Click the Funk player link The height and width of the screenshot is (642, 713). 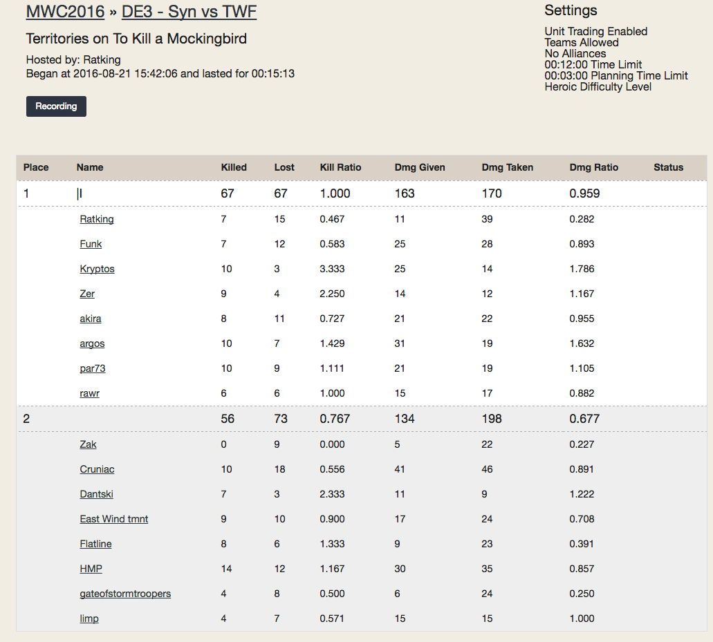point(91,244)
